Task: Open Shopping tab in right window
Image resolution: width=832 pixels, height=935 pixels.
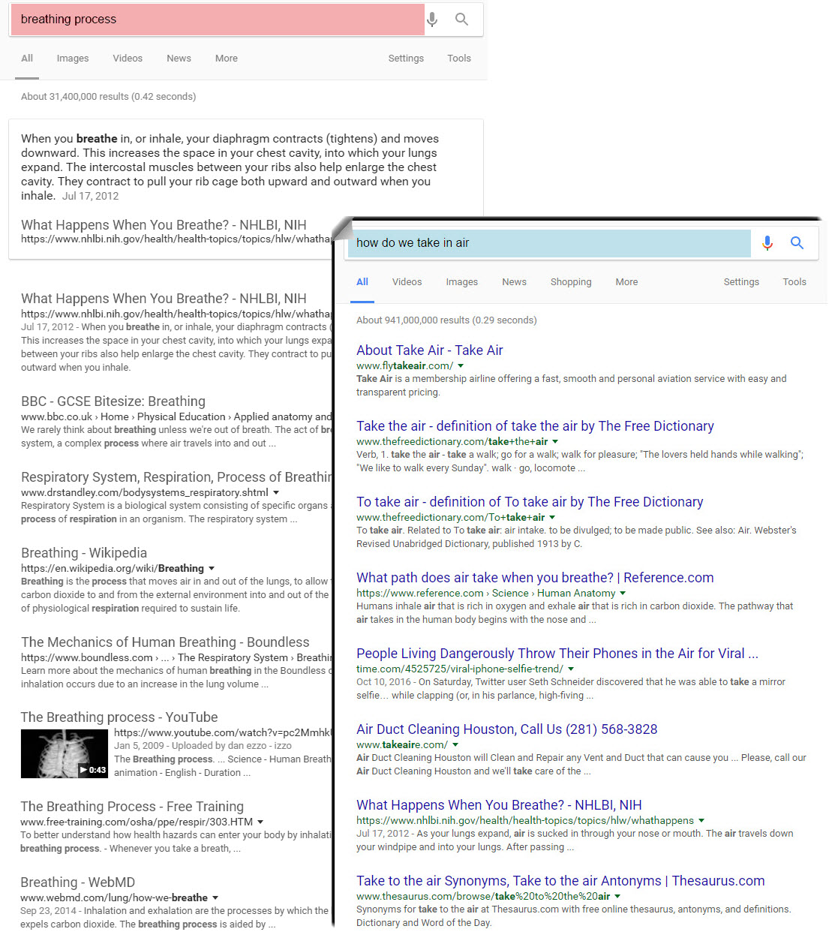Action: 571,282
